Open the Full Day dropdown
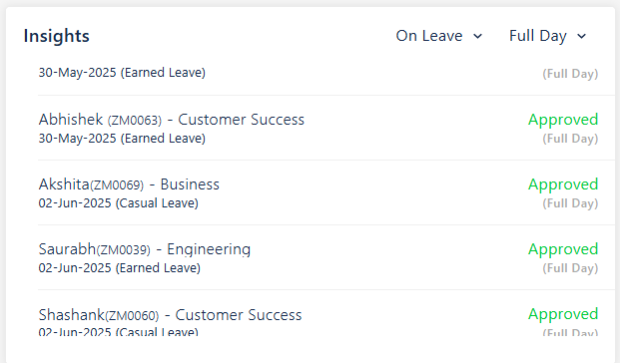Viewport: 620px width, 363px height. [x=547, y=36]
